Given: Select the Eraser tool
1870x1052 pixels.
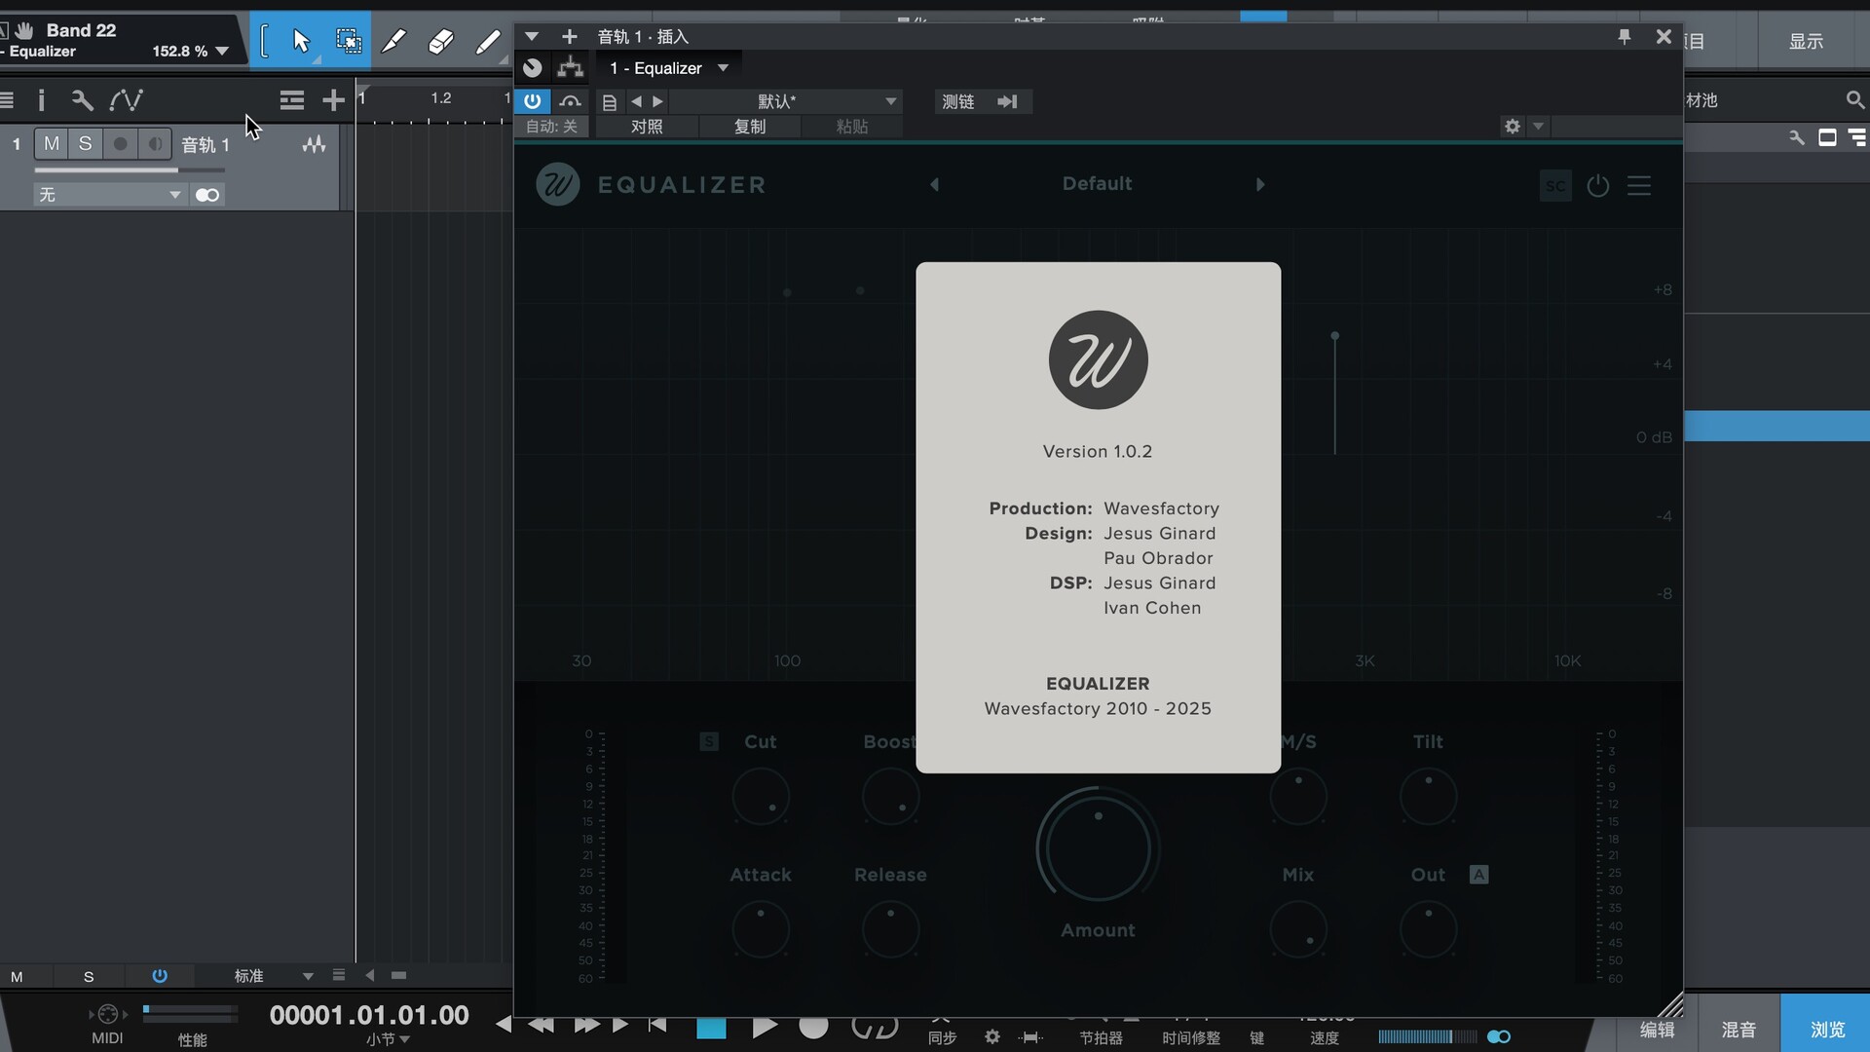Looking at the screenshot, I should (x=441, y=41).
